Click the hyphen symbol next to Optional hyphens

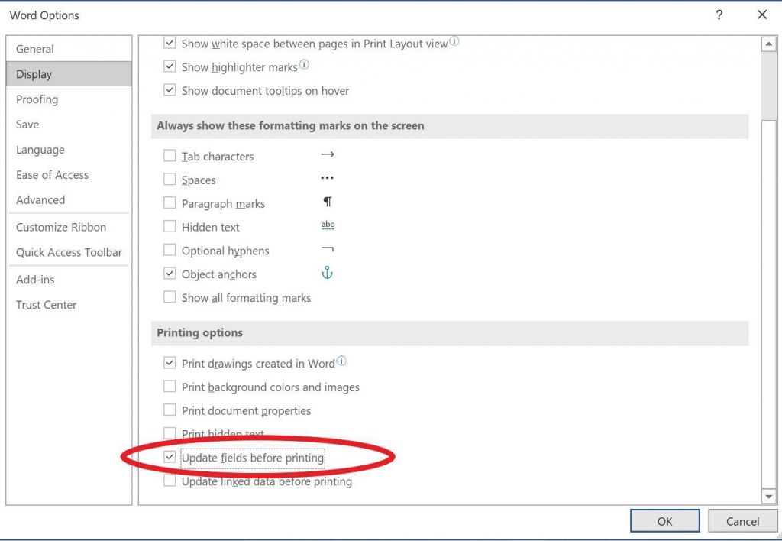[x=327, y=250]
